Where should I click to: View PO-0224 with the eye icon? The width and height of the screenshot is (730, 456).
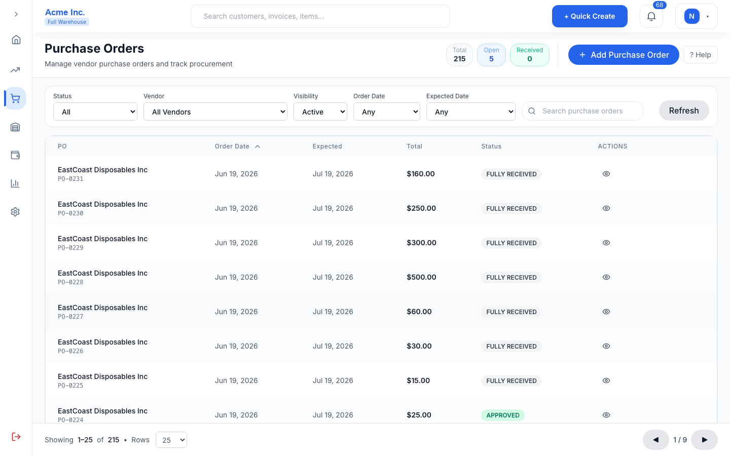pos(606,415)
